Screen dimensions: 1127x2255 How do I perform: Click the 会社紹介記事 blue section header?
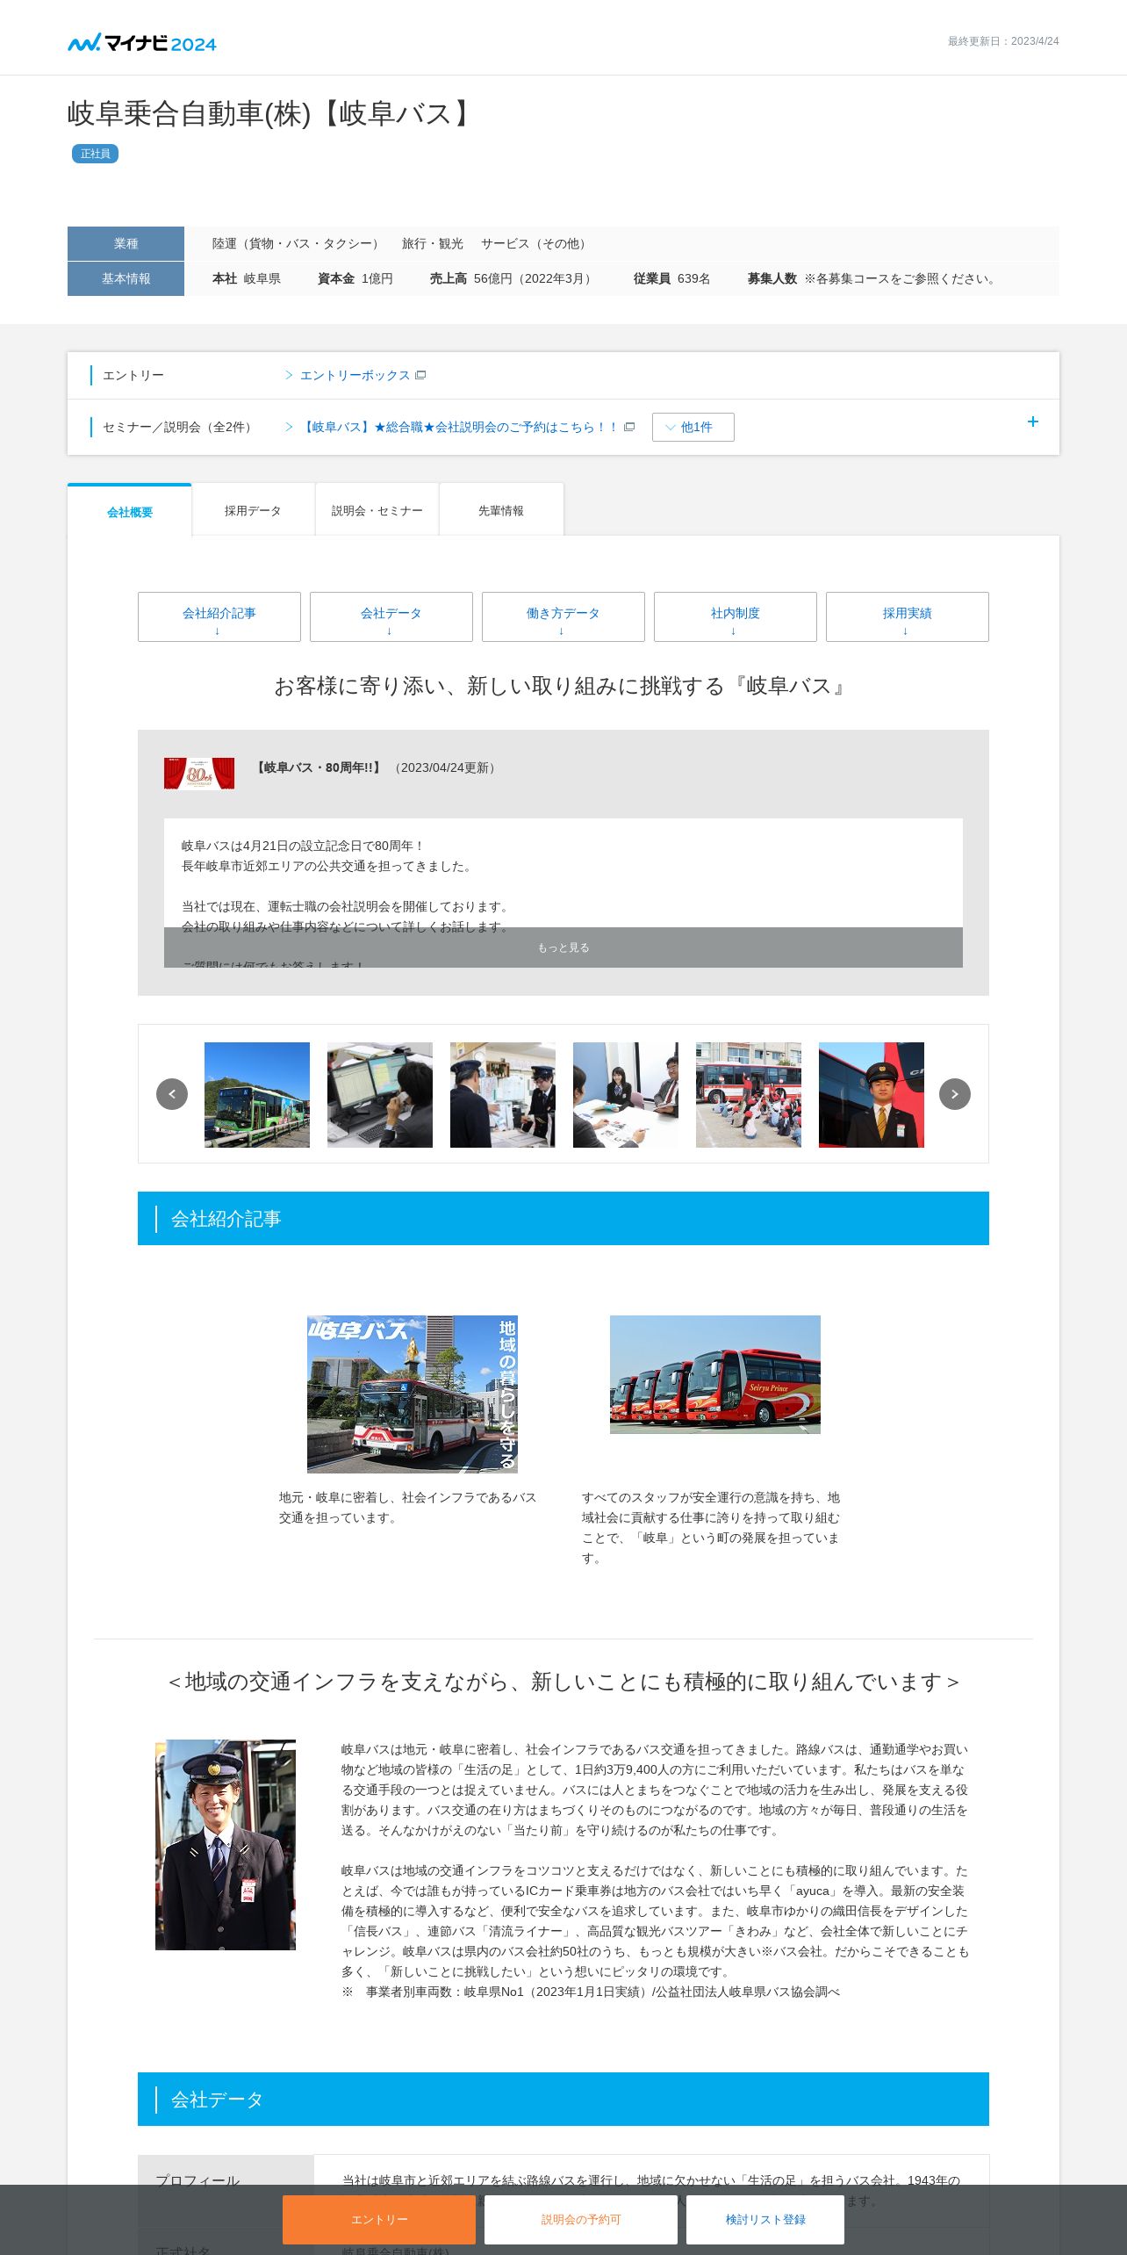coord(563,1218)
